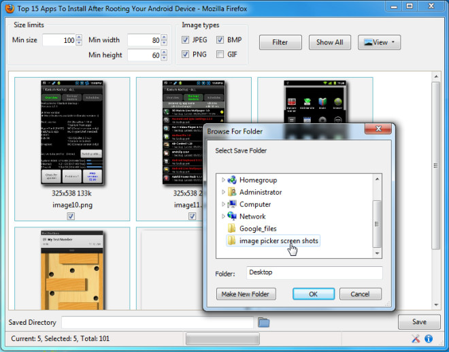449x352 pixels.
Task: Click the image10.png file name
Action: 72,205
